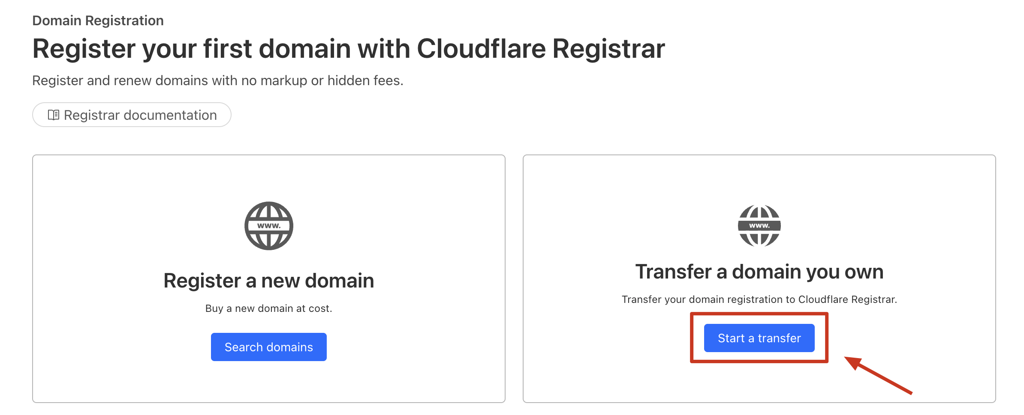Click the left edge of the Register card
1024x415 pixels.
coord(33,278)
